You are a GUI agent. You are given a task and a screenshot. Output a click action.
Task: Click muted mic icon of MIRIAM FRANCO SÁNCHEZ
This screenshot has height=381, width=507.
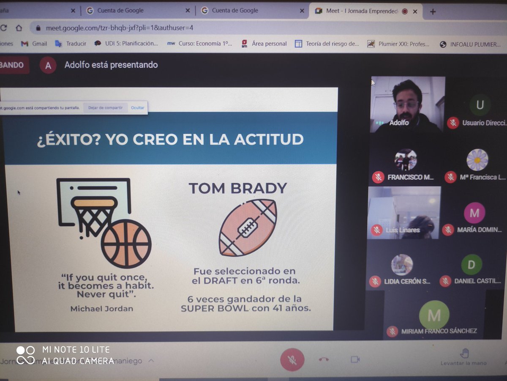pos(392,331)
